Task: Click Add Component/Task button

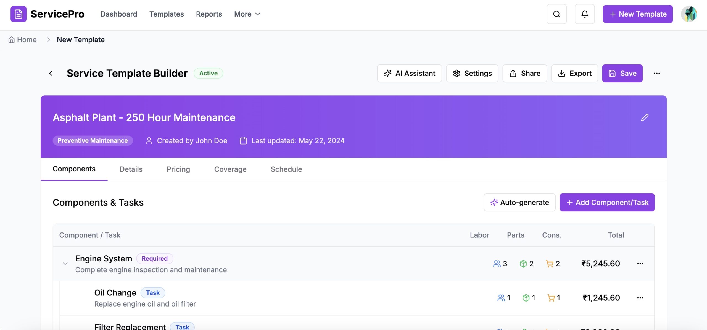Action: coord(607,202)
